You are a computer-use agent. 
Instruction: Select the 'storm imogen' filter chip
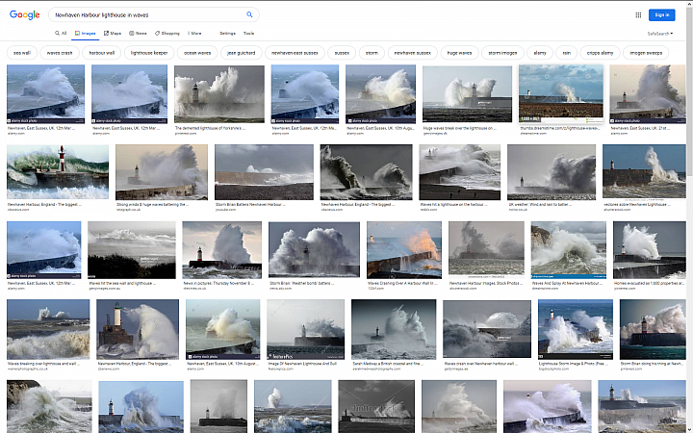502,53
